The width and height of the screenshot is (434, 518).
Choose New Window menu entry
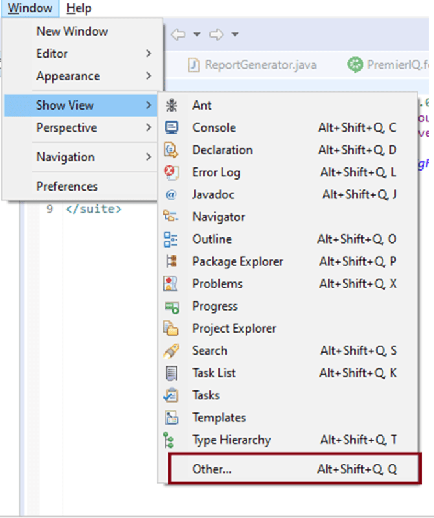click(72, 31)
